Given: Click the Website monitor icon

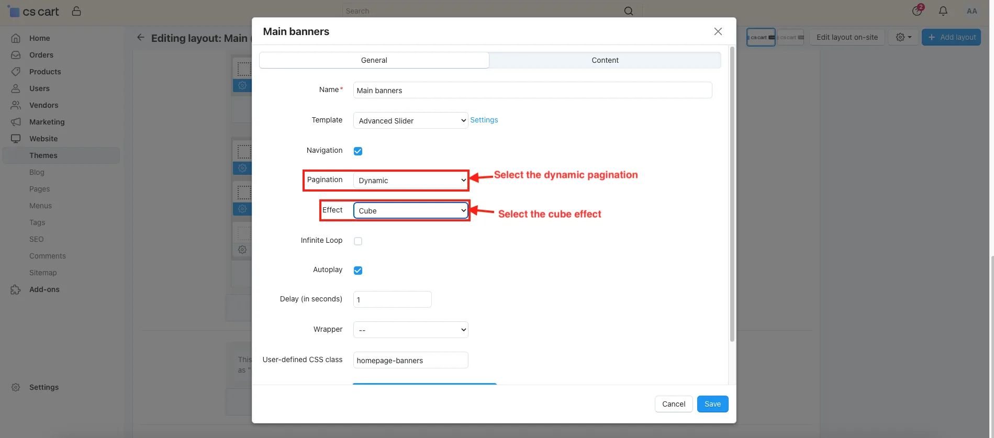Looking at the screenshot, I should (16, 139).
